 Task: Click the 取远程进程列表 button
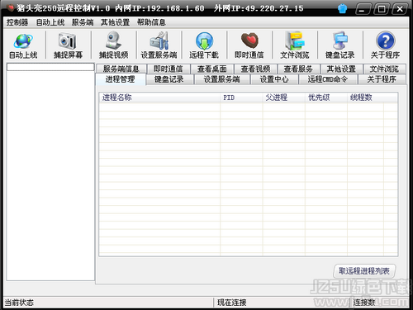(364, 271)
